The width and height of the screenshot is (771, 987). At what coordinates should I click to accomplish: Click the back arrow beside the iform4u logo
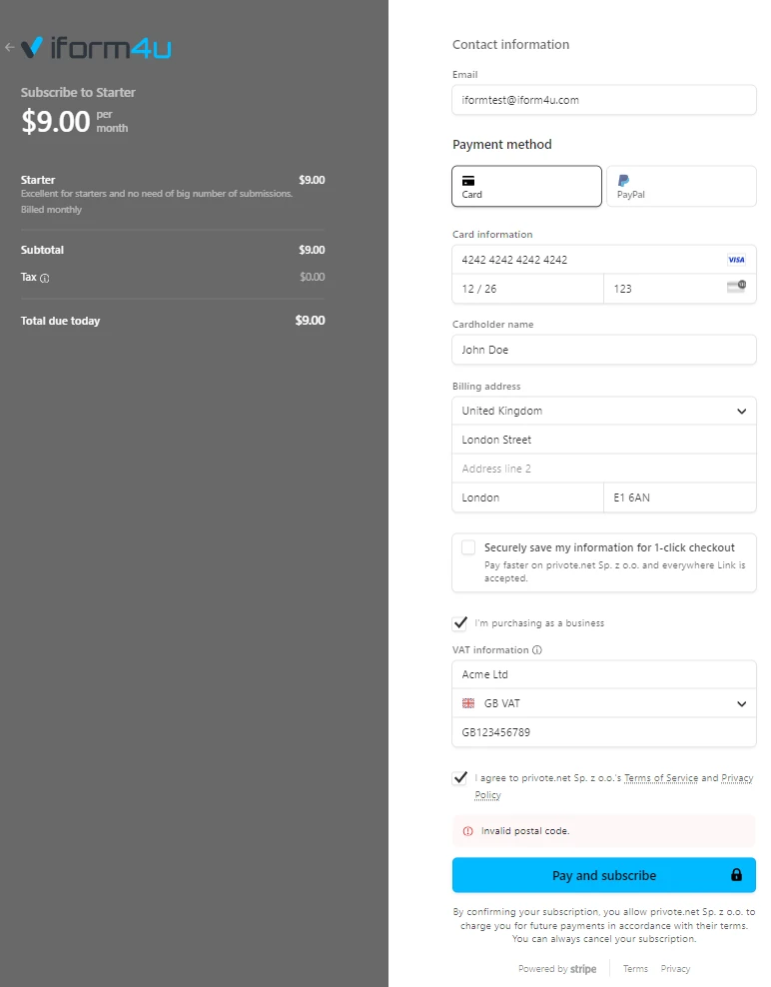[x=10, y=46]
